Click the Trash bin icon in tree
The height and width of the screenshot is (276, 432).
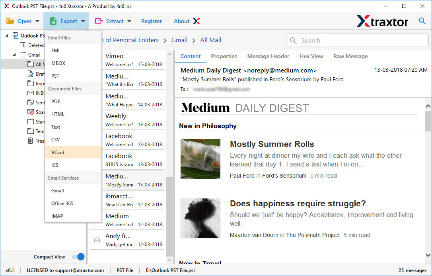tap(31, 141)
